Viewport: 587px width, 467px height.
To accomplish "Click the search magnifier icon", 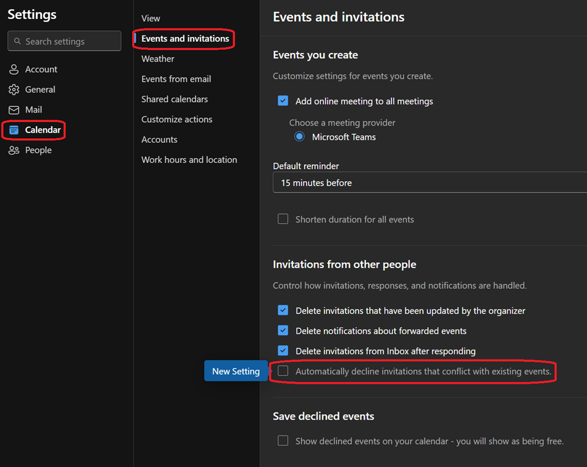I will click(x=16, y=41).
